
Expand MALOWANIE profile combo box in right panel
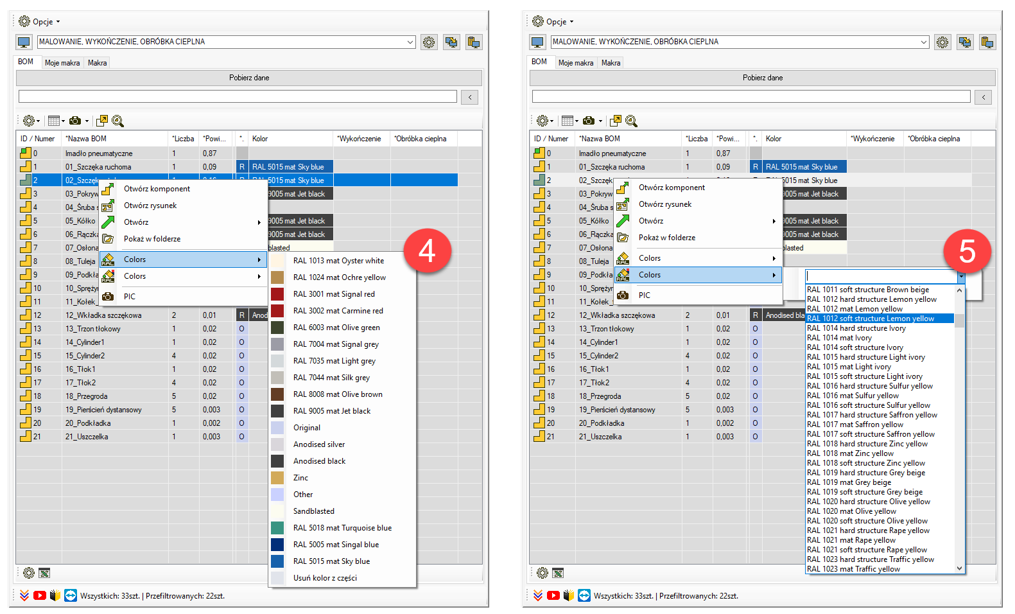924,42
